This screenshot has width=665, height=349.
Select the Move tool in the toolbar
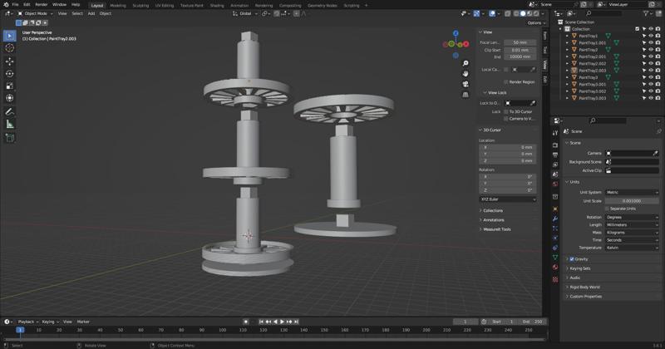[x=10, y=61]
